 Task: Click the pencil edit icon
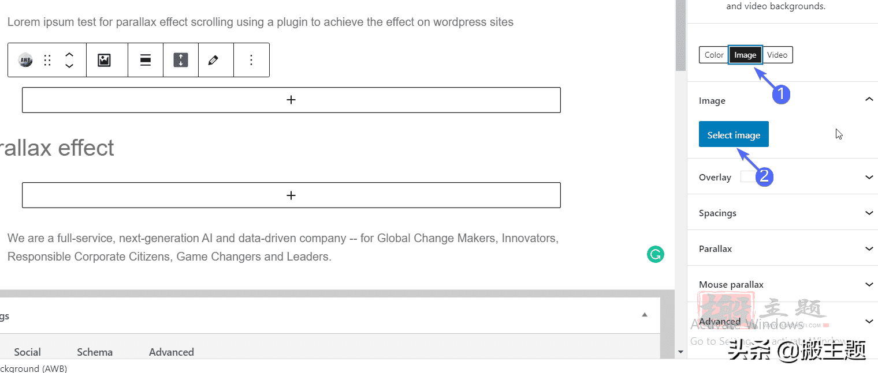pyautogui.click(x=213, y=60)
